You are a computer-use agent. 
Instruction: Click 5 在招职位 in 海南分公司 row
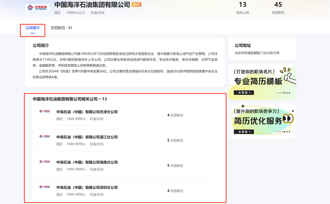(175, 166)
